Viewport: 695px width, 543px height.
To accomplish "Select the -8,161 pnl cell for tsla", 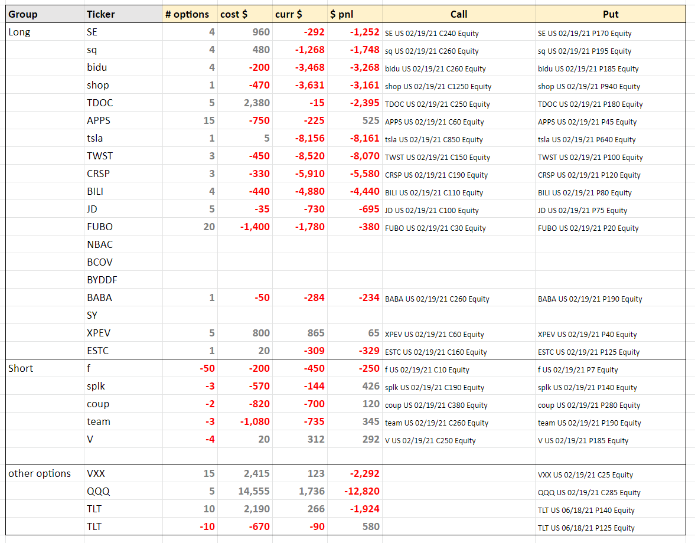I will pyautogui.click(x=355, y=138).
